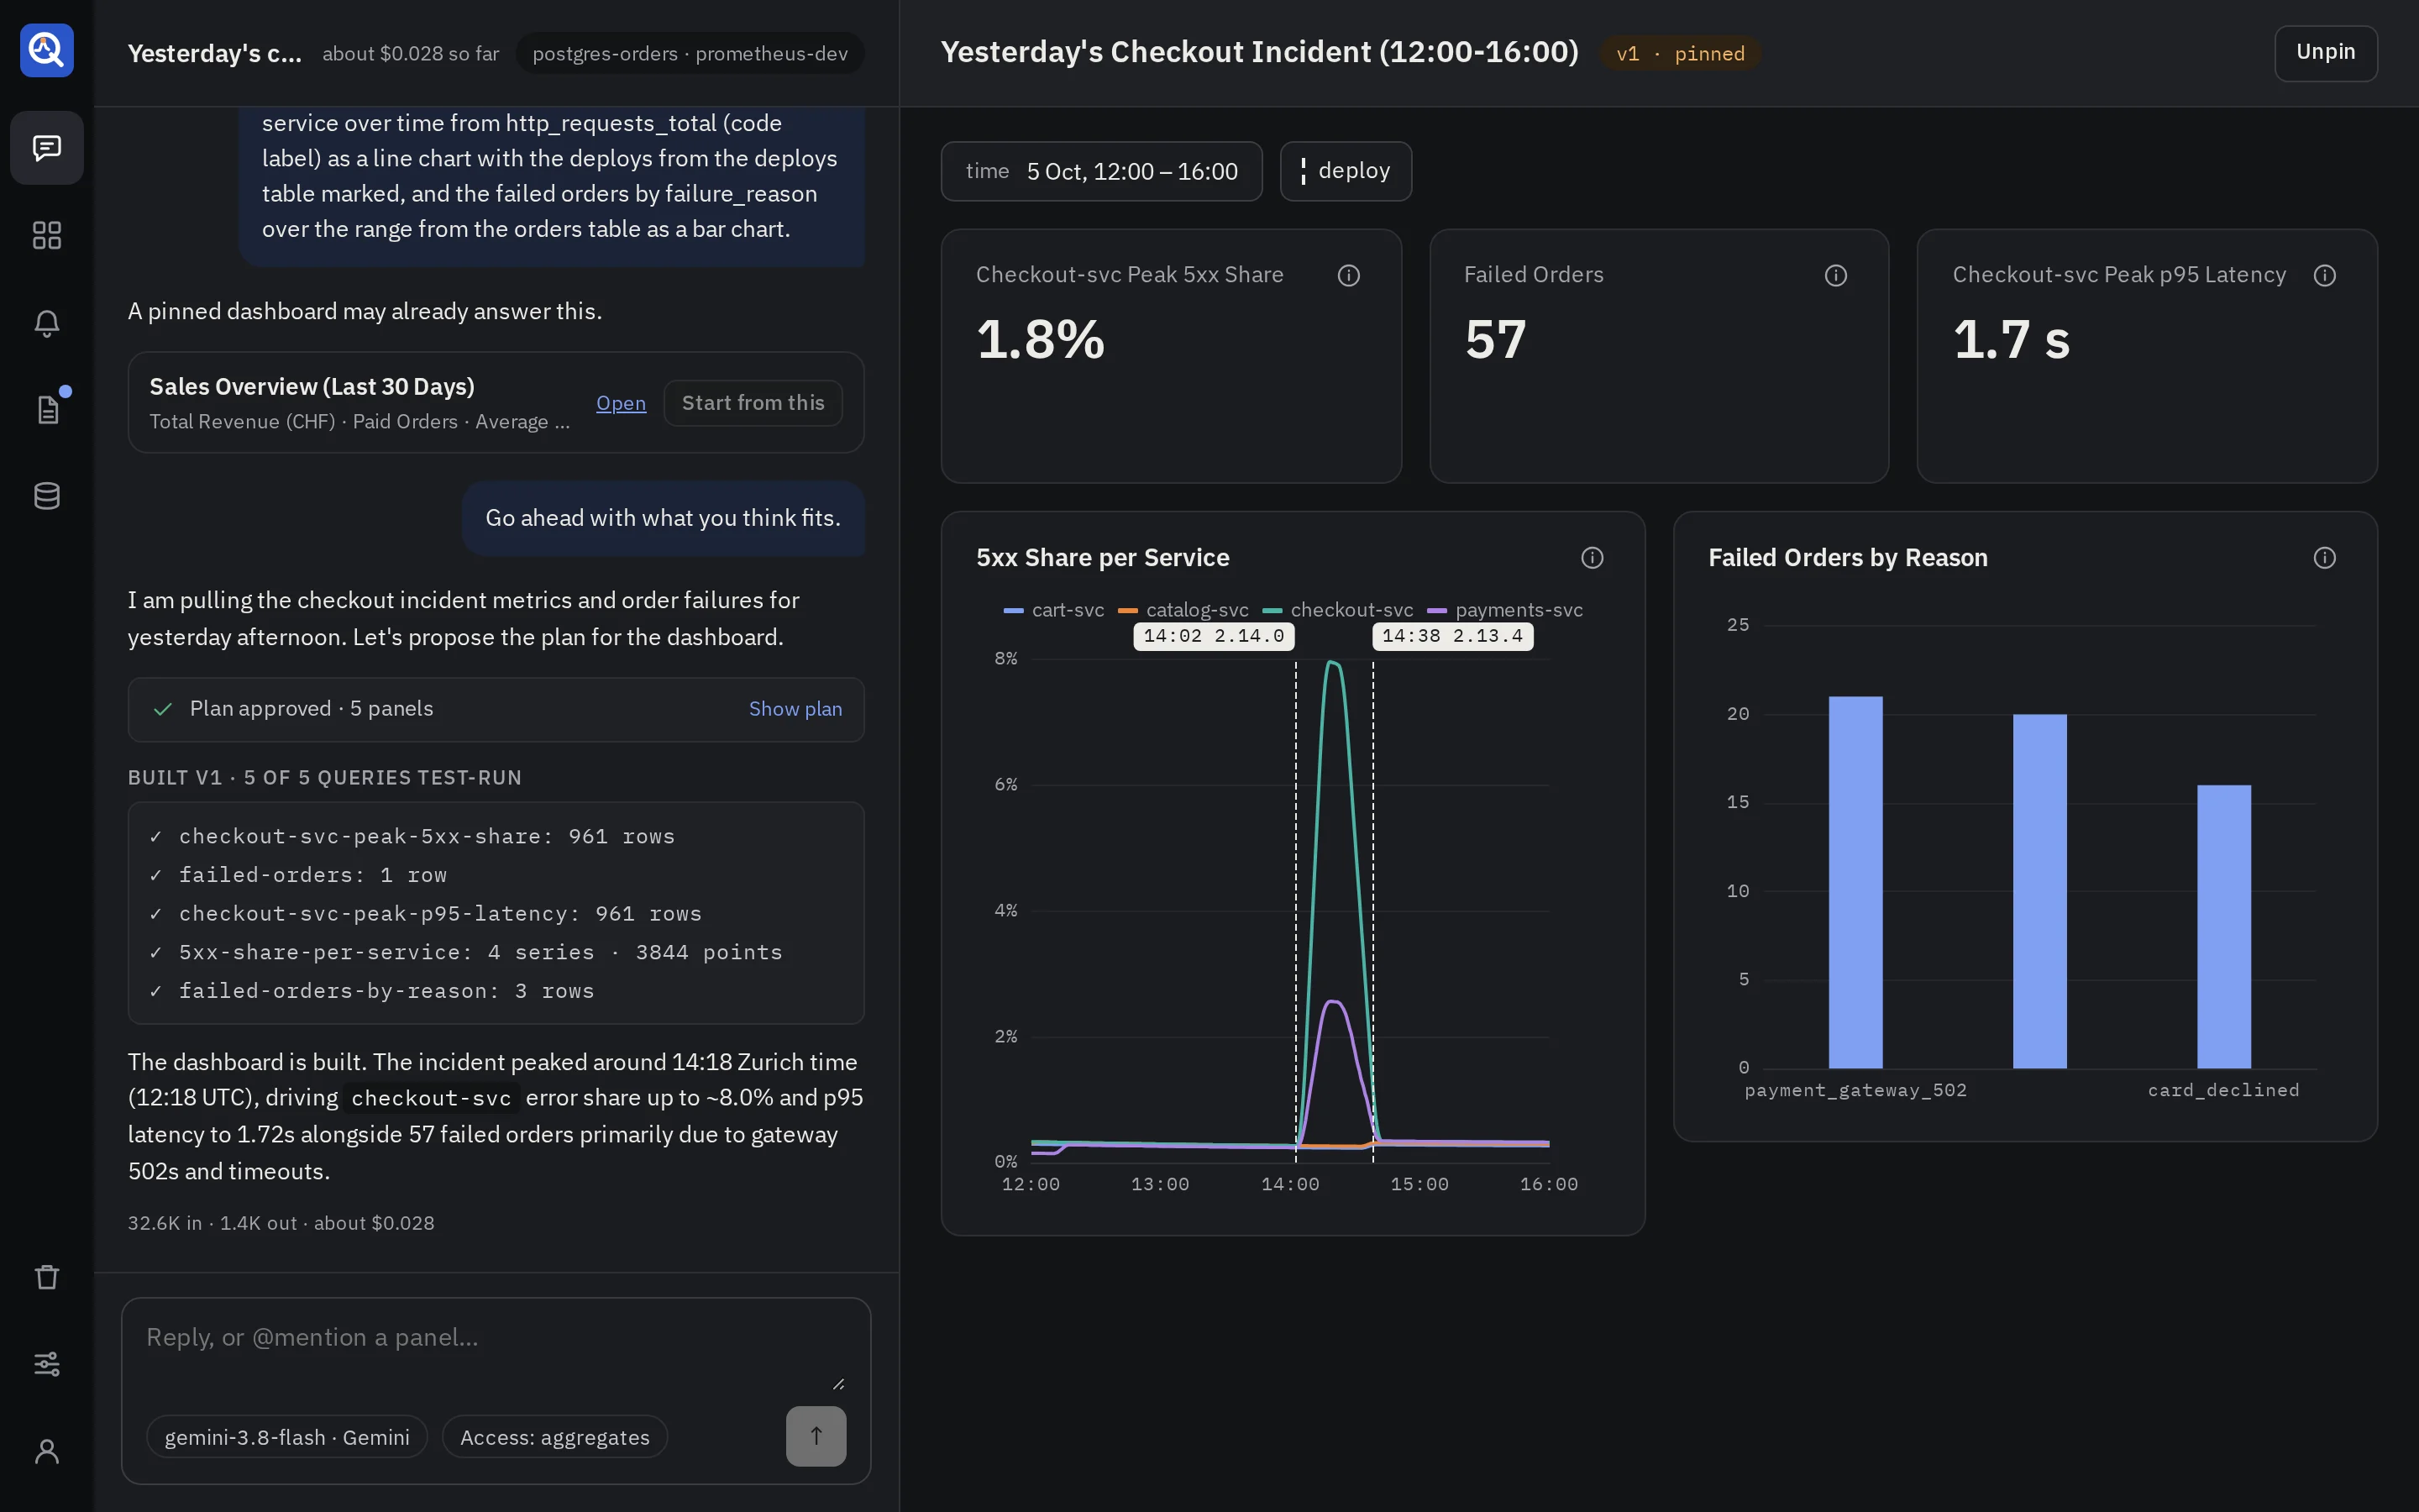This screenshot has height=1512, width=2419.
Task: Open the postgres-orders · prometheus-dev sources chip
Action: (690, 53)
